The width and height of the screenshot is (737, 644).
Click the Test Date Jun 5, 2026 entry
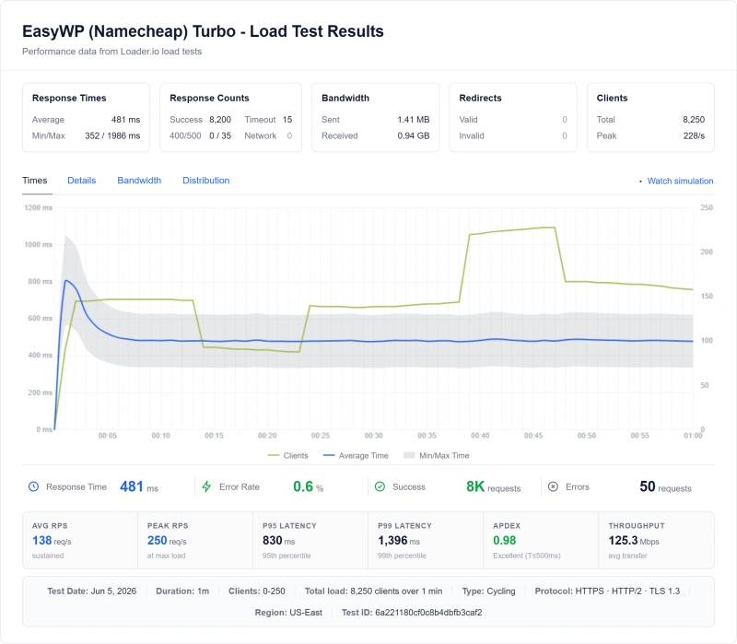pyautogui.click(x=91, y=591)
